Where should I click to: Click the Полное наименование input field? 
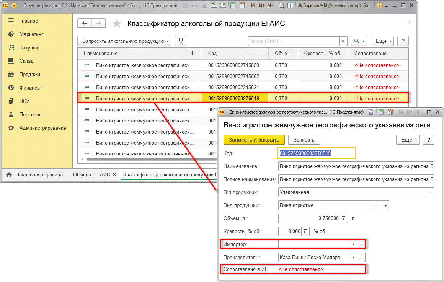[x=356, y=179]
